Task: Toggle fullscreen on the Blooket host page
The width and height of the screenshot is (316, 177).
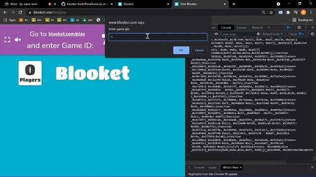Action: click(x=7, y=40)
